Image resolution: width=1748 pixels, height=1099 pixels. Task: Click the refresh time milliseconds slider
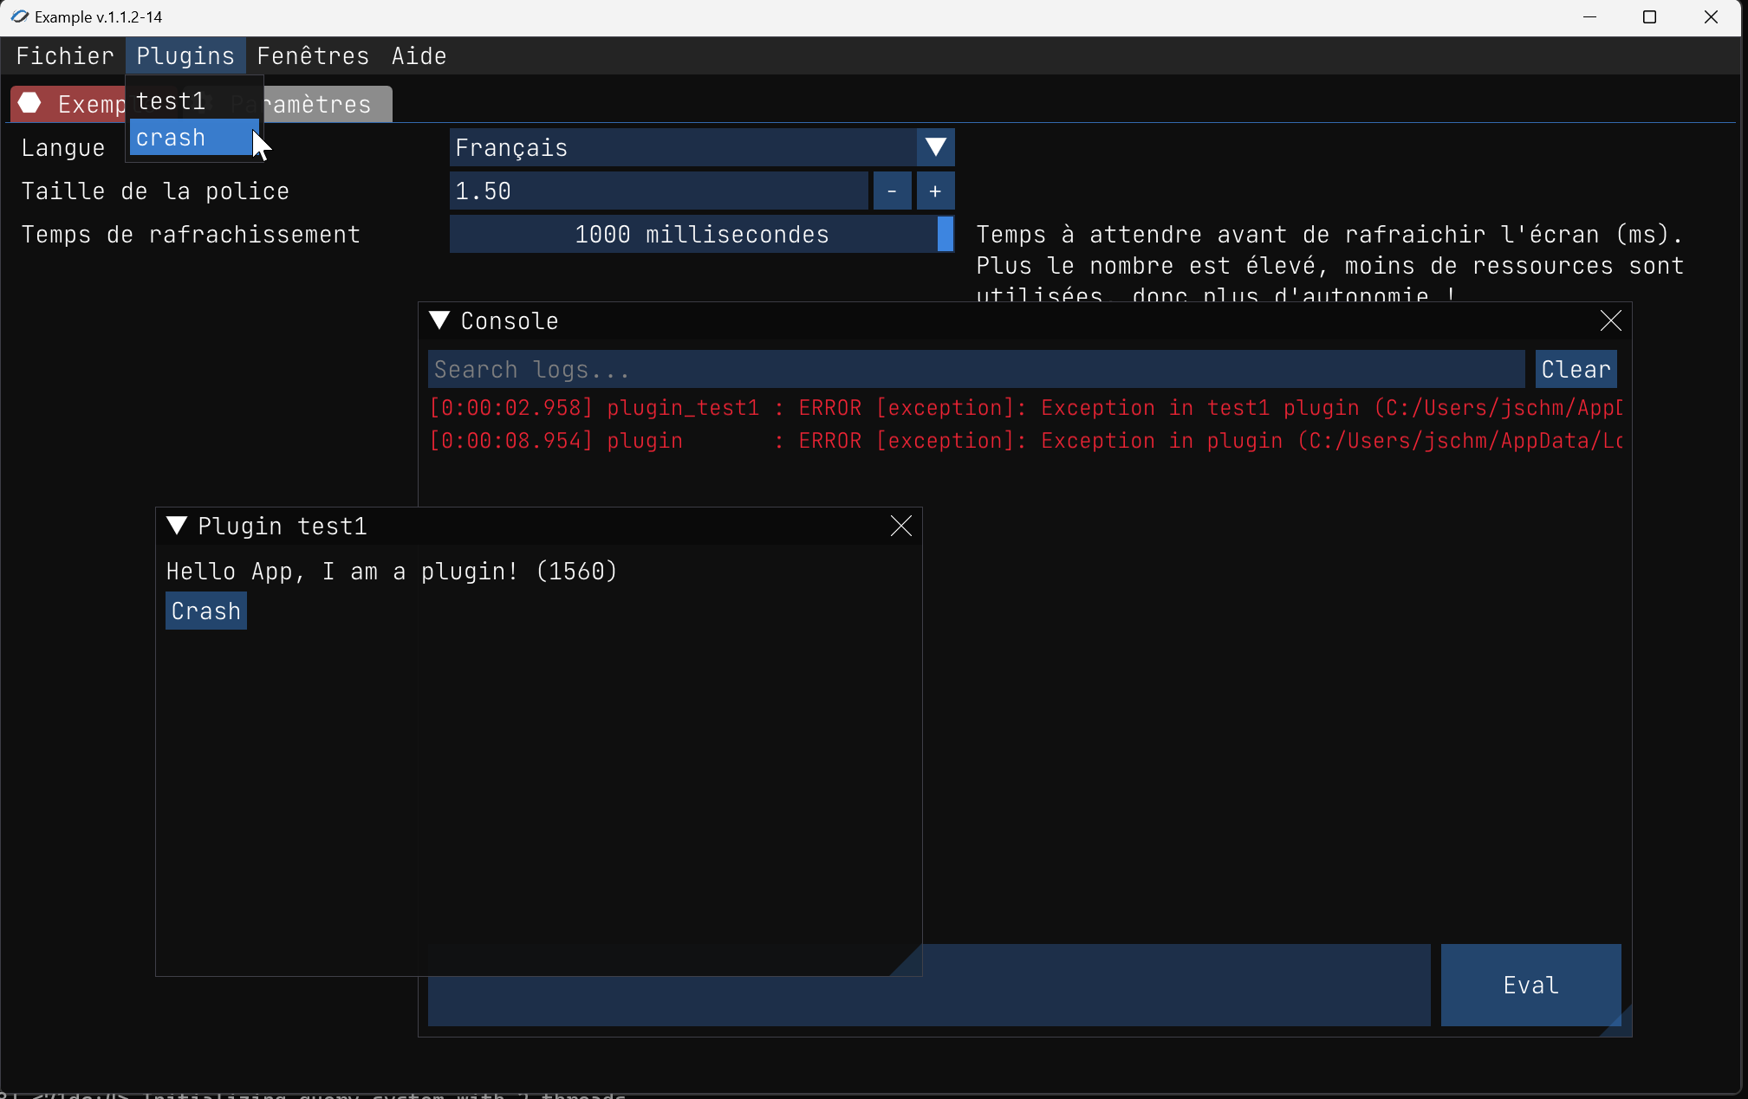click(700, 235)
